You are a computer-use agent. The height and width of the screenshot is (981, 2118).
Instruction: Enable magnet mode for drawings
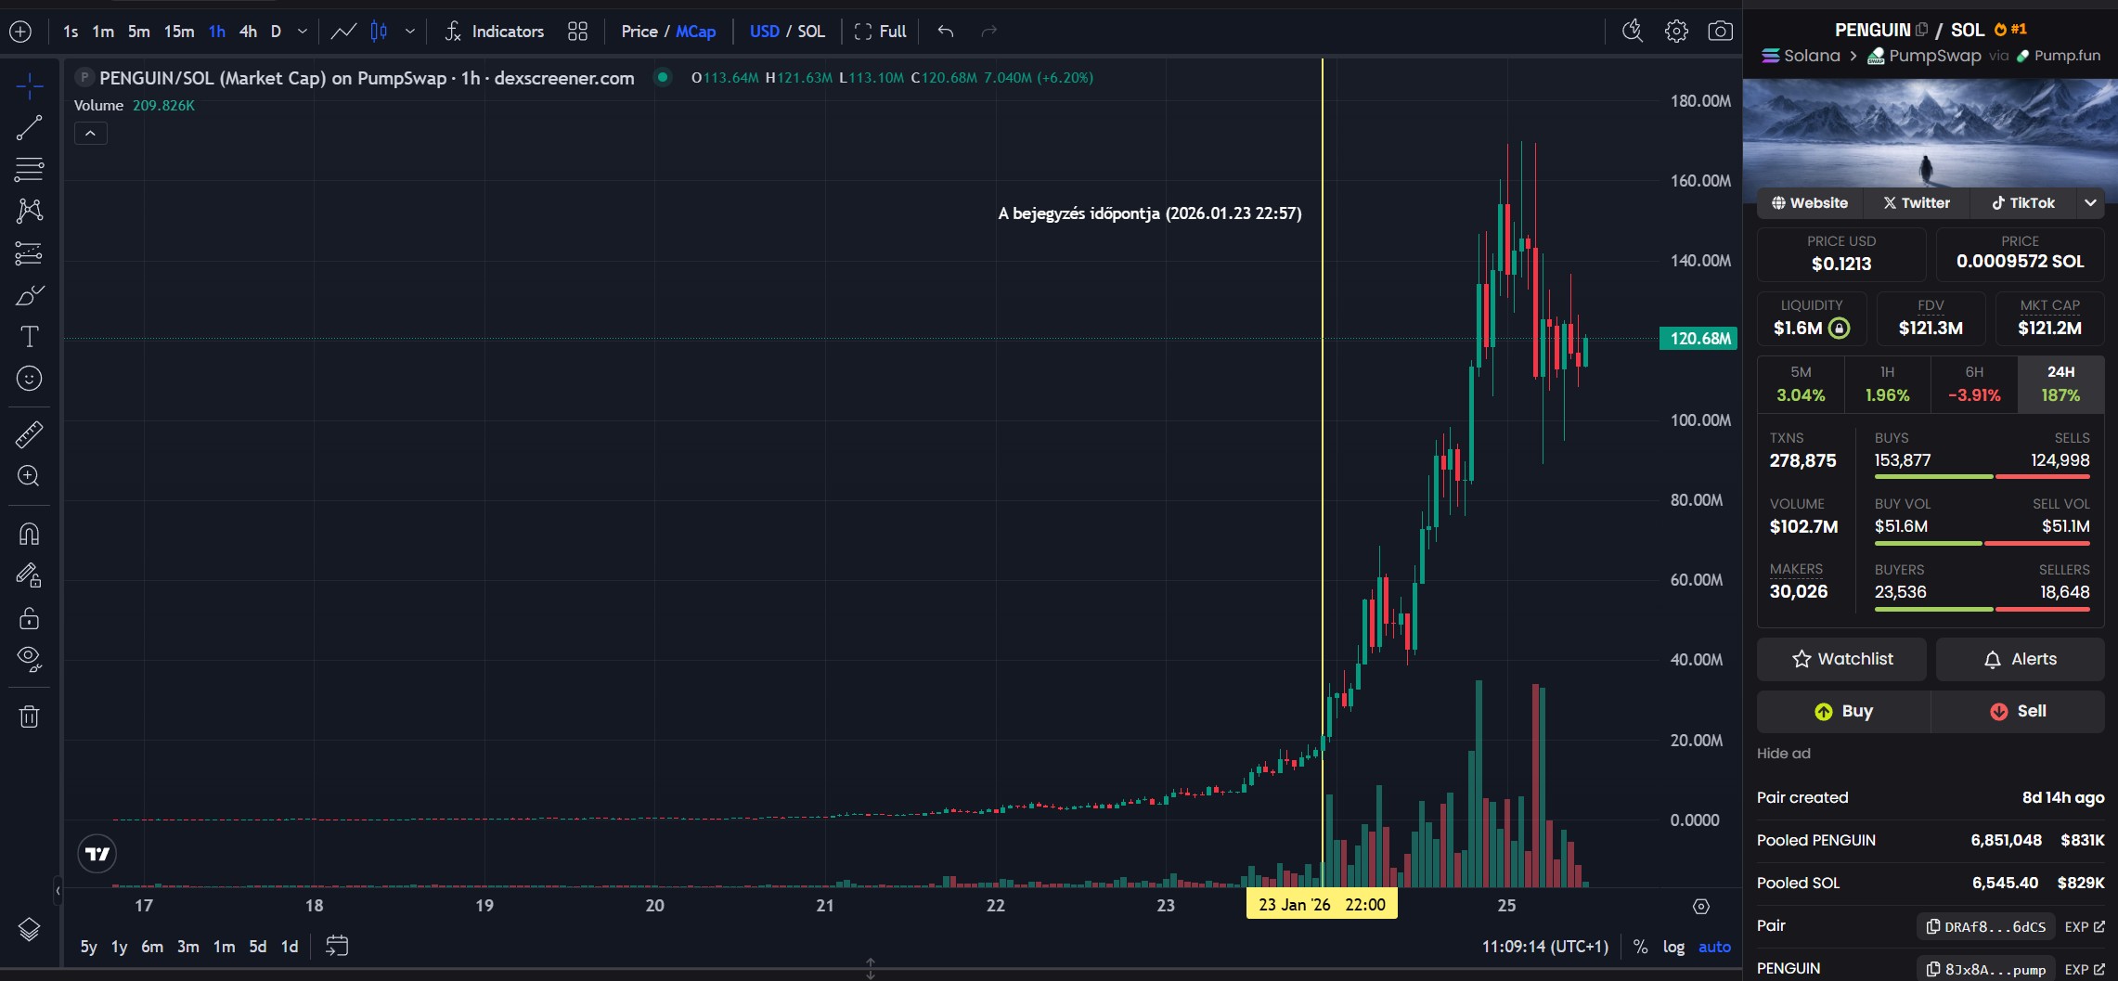point(29,534)
